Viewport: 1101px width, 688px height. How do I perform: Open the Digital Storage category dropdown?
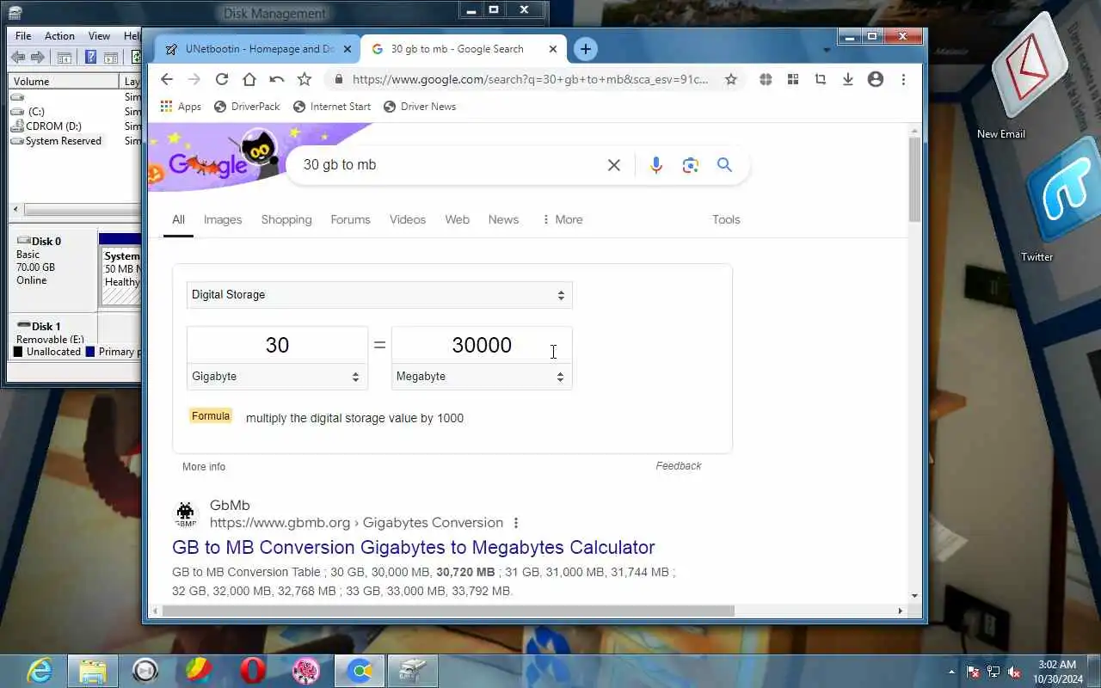[x=379, y=295]
